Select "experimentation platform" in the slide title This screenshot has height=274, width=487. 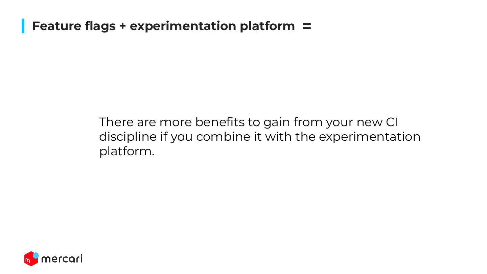[x=212, y=26]
